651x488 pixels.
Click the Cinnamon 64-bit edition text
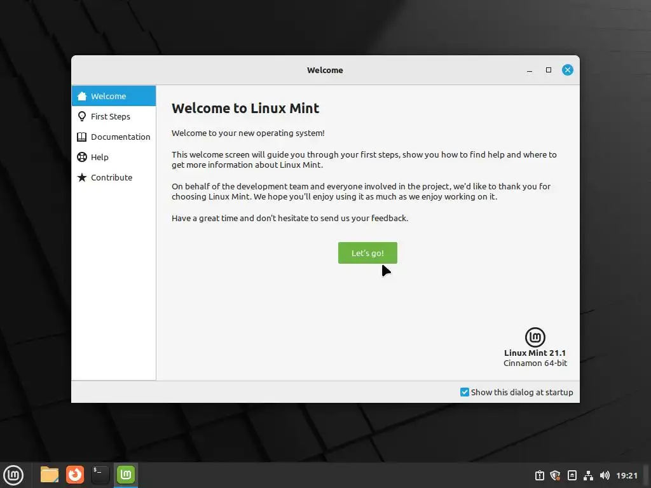[x=535, y=363]
